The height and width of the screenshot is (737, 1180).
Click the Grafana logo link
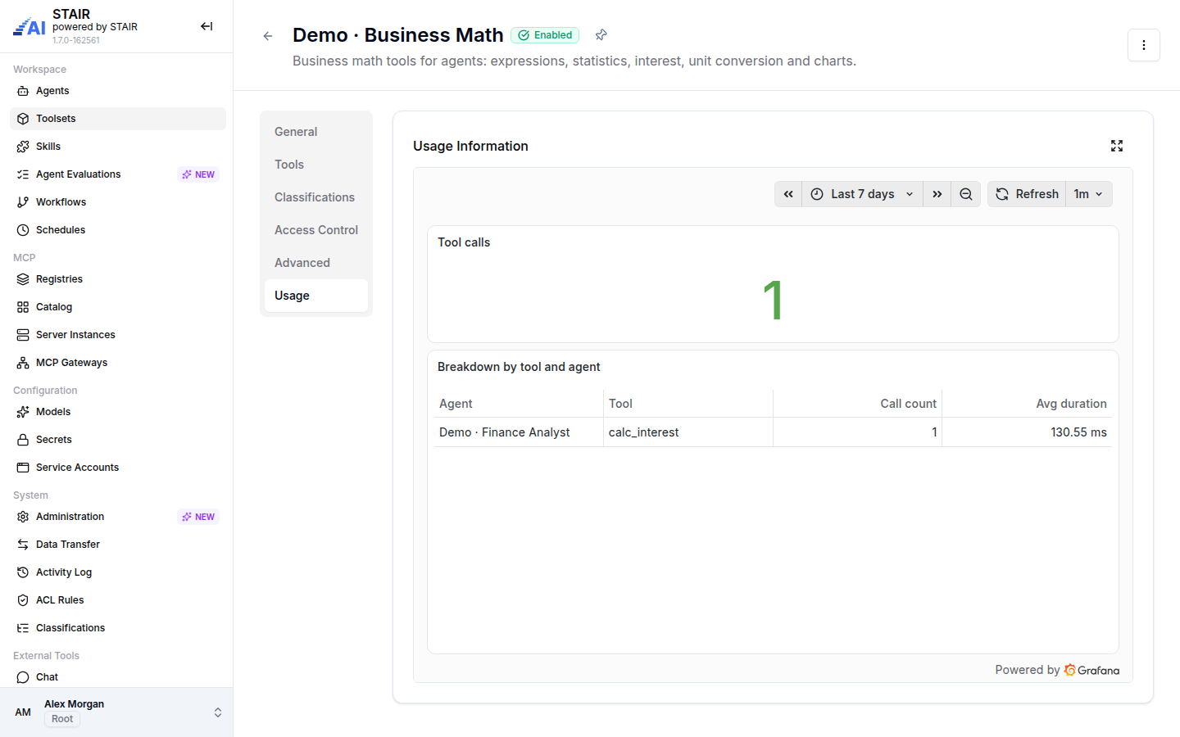1091,670
